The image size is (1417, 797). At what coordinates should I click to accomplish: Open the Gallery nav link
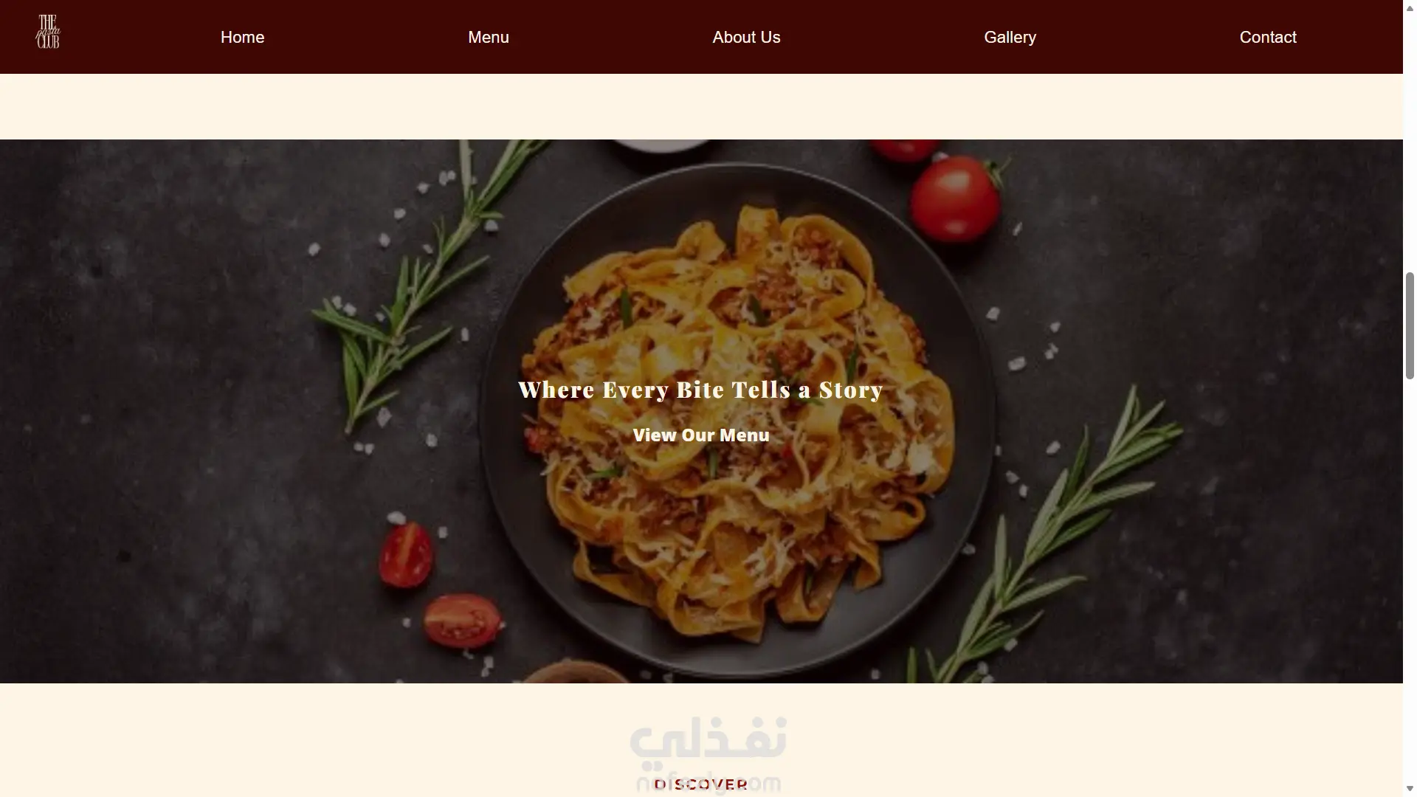coord(1010,37)
